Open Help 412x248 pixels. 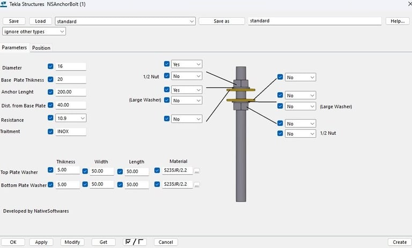pos(398,21)
